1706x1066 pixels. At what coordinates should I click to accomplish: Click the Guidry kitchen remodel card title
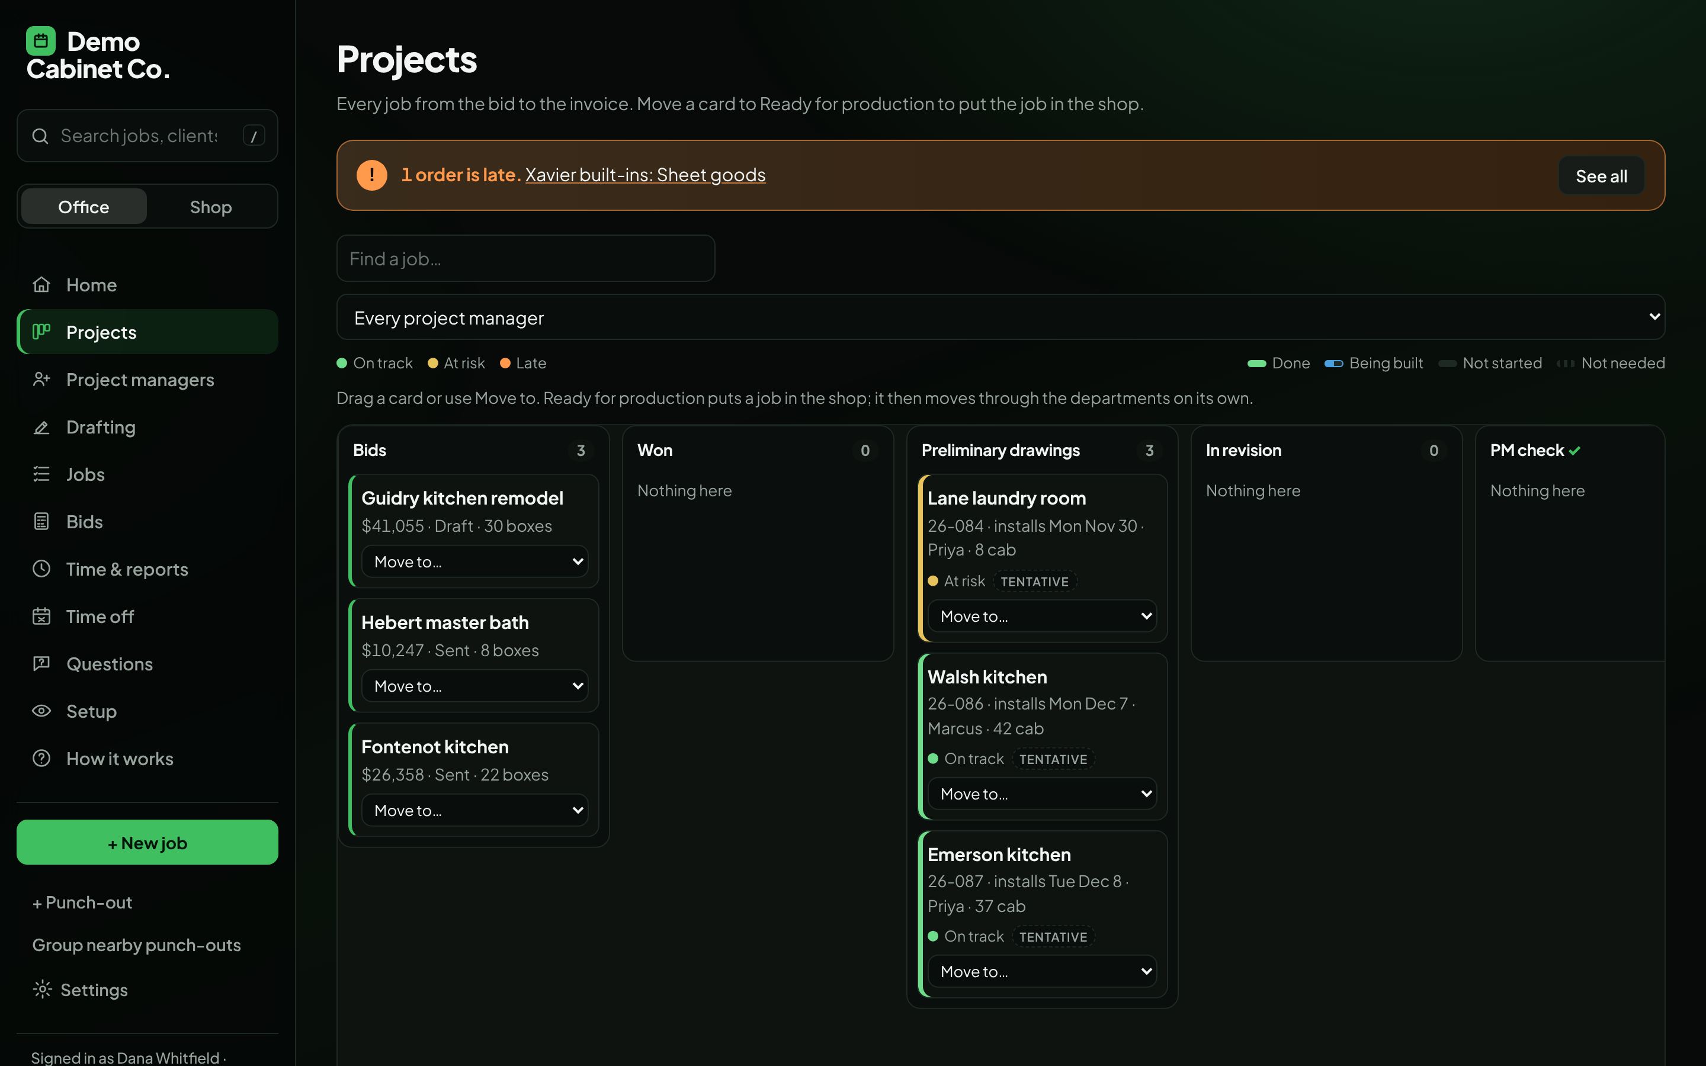(x=463, y=499)
